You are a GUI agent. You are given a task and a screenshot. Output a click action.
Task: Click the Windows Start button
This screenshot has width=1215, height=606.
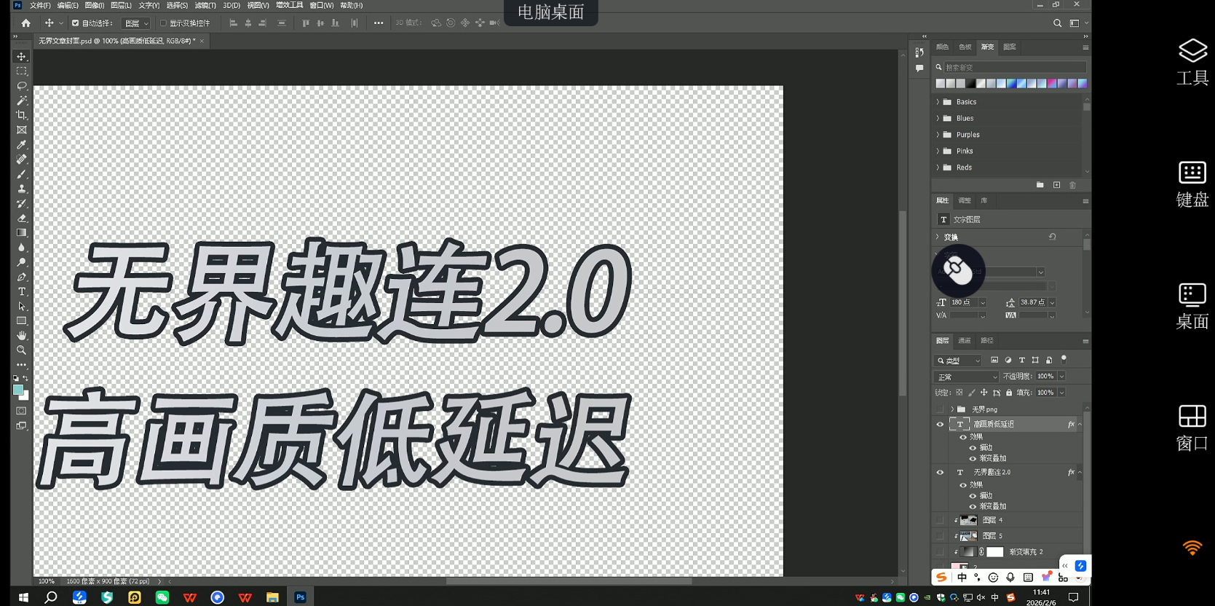pyautogui.click(x=23, y=597)
